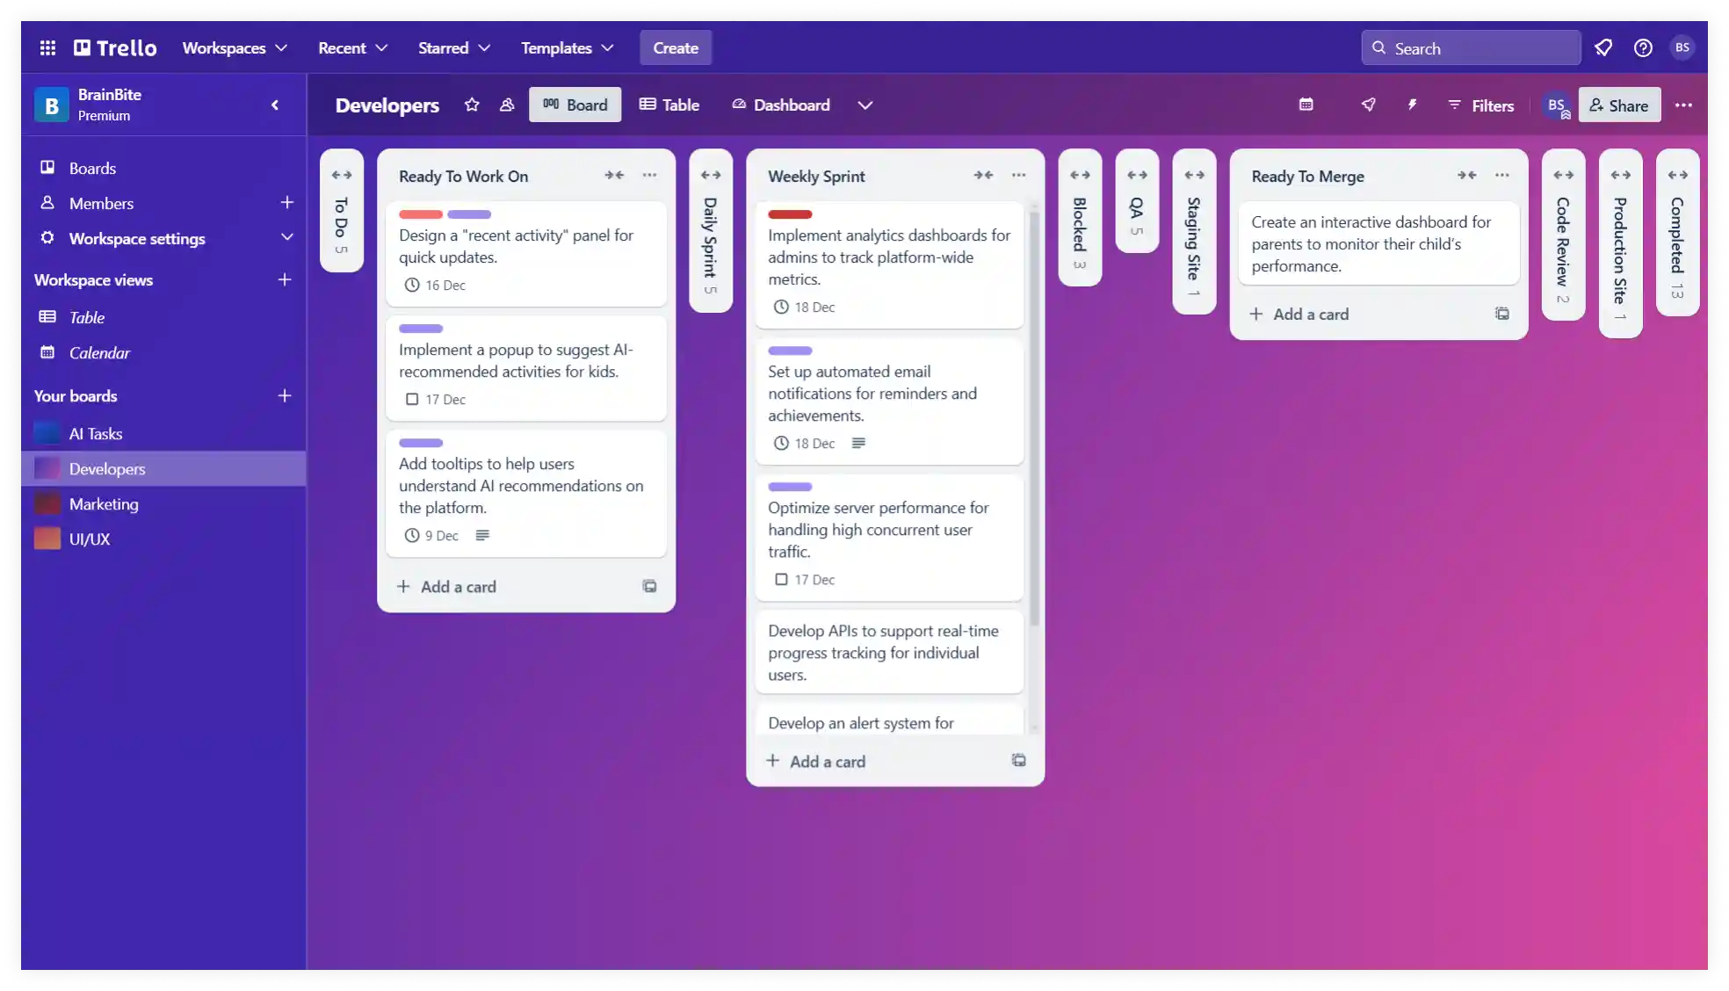Screen dimensions: 1729x991
Task: Open the calendar power-up icon
Action: tap(1306, 105)
